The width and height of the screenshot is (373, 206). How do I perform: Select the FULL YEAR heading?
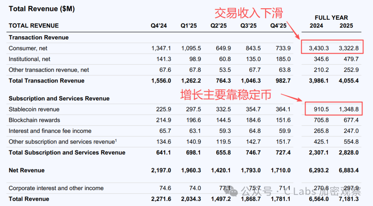click(x=331, y=18)
